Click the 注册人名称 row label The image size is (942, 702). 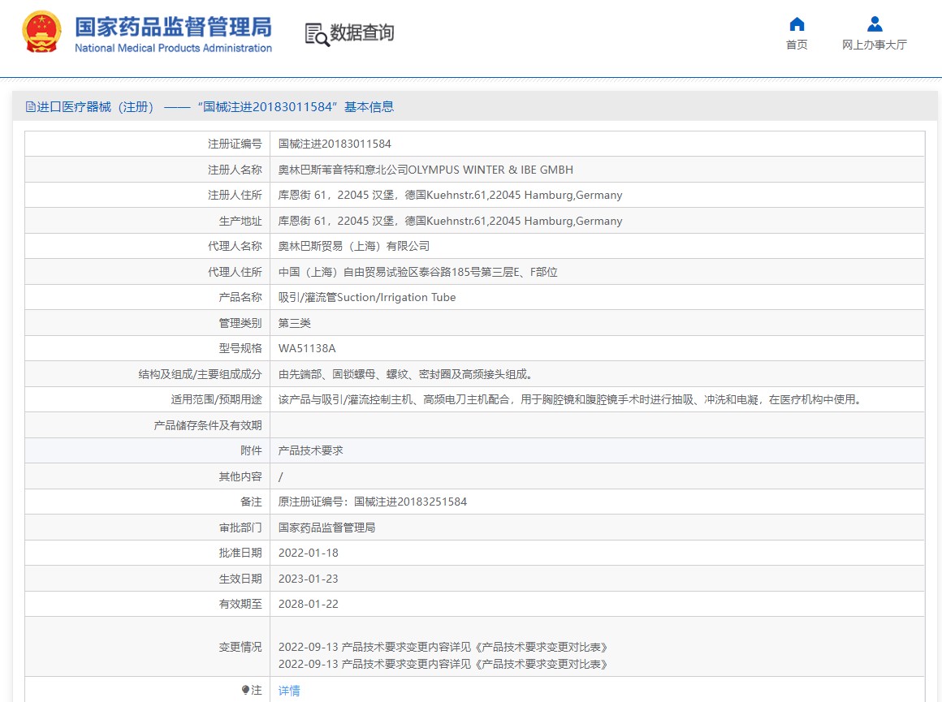235,170
